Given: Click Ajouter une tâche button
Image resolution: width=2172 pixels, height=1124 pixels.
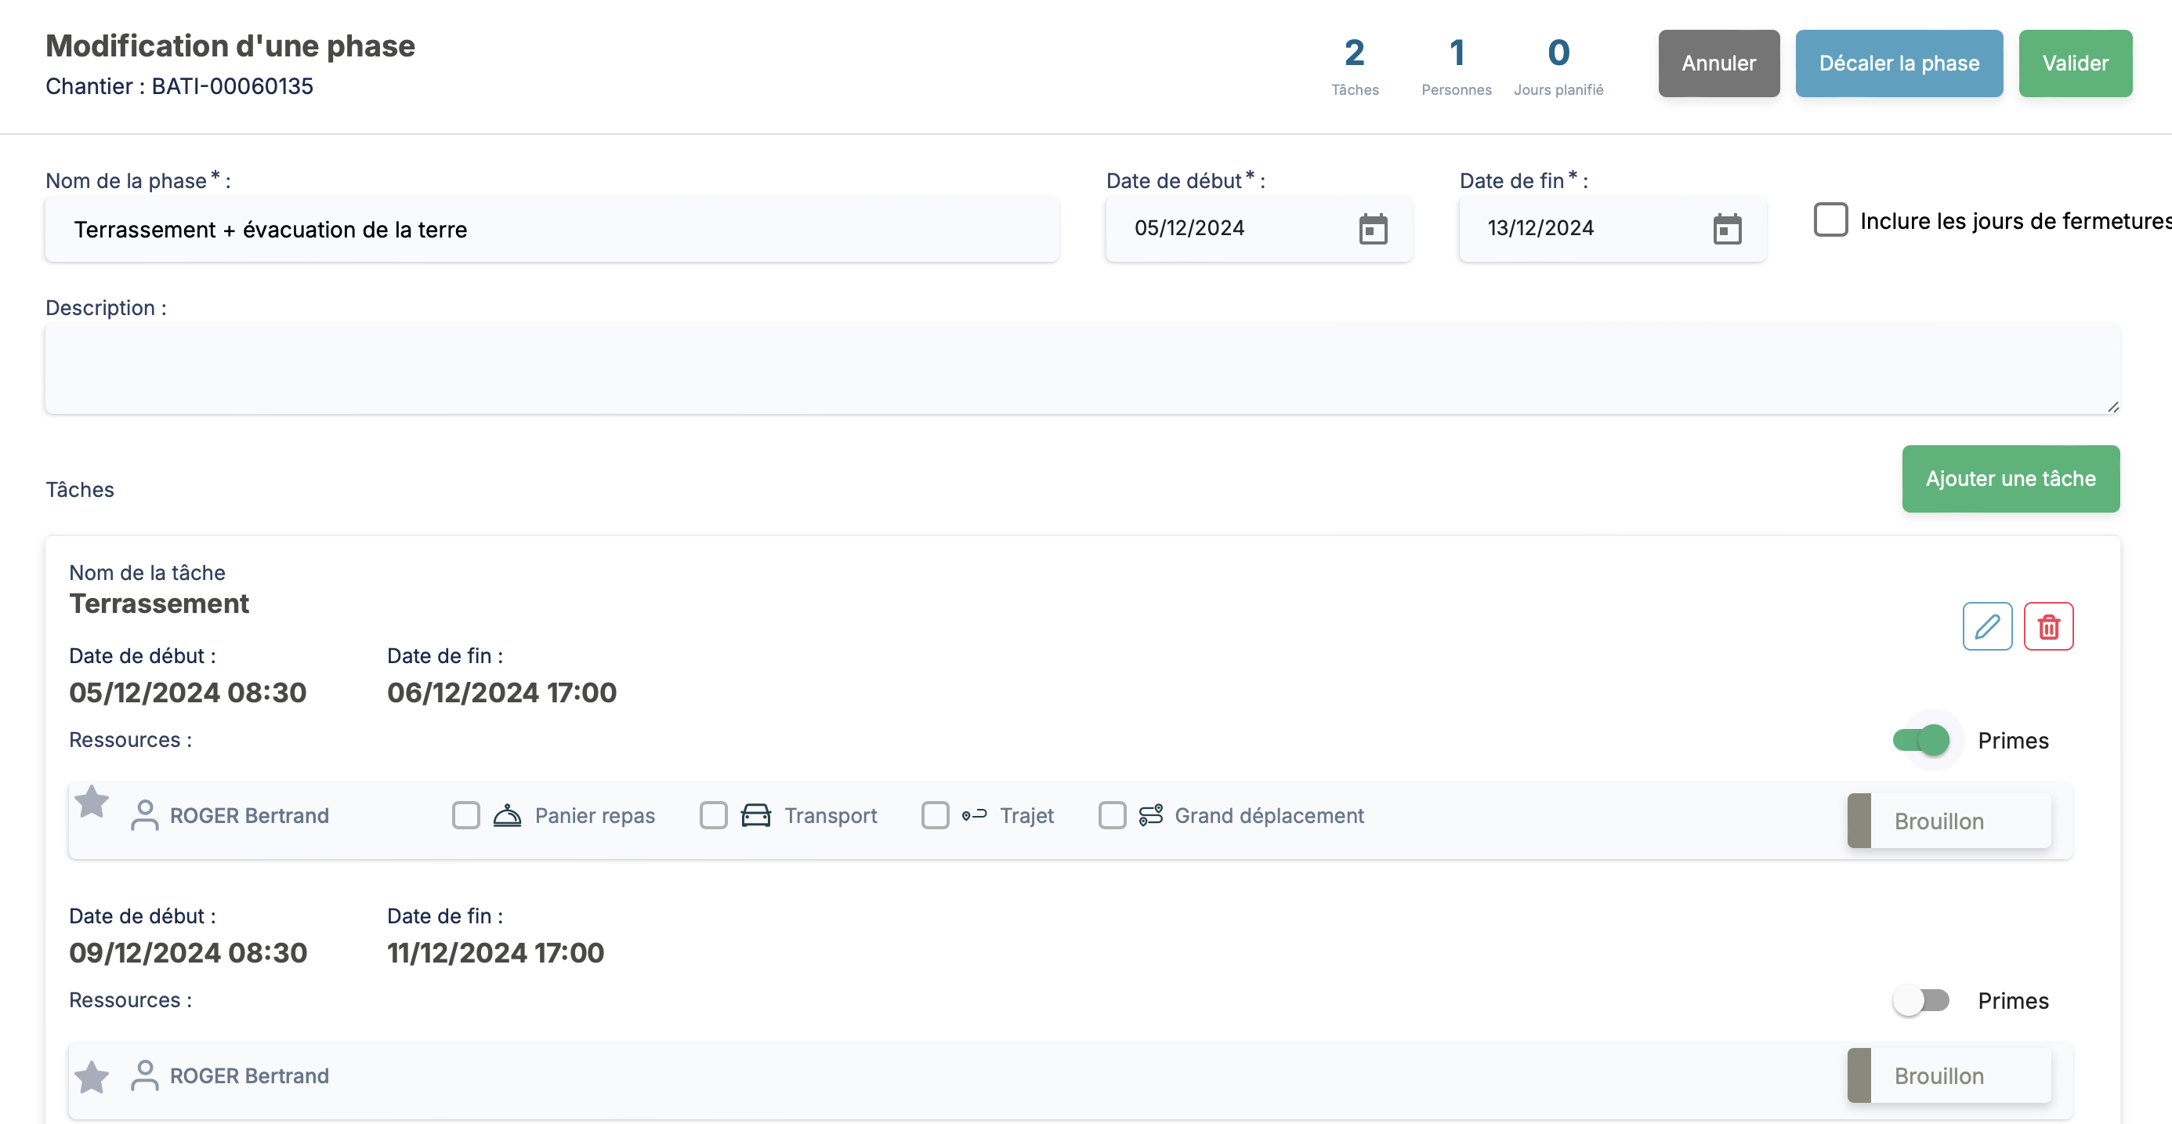Looking at the screenshot, I should click(x=2010, y=479).
